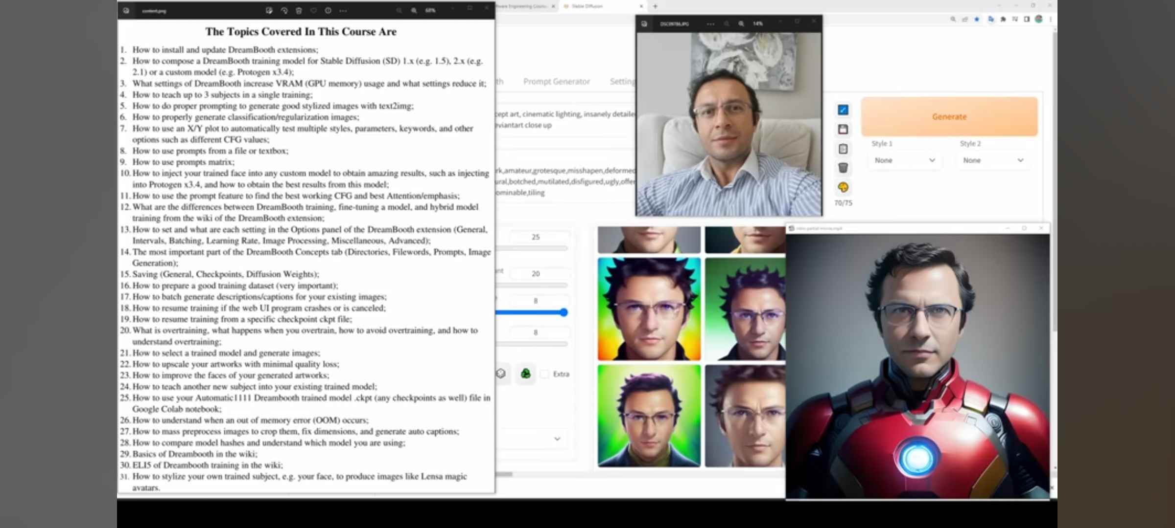Select the rainbow background portrait thumbnail
This screenshot has width=1175, height=528.
click(x=649, y=309)
